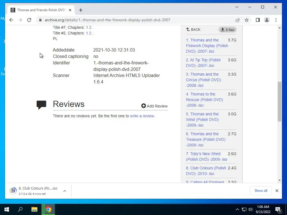Viewport: 287px width, 215px height.
Task: Open the notification center icon
Action: [278, 209]
